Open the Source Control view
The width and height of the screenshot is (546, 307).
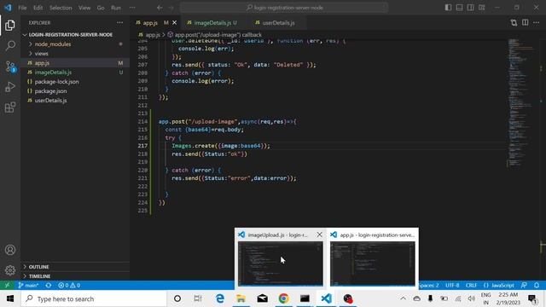pos(10,67)
